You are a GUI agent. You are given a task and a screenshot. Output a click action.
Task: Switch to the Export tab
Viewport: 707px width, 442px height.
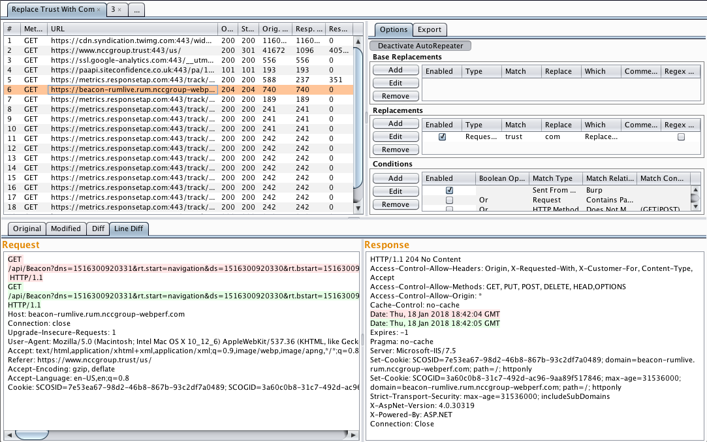click(430, 29)
